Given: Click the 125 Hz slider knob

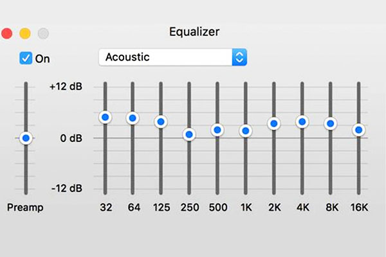Looking at the screenshot, I should click(161, 121).
